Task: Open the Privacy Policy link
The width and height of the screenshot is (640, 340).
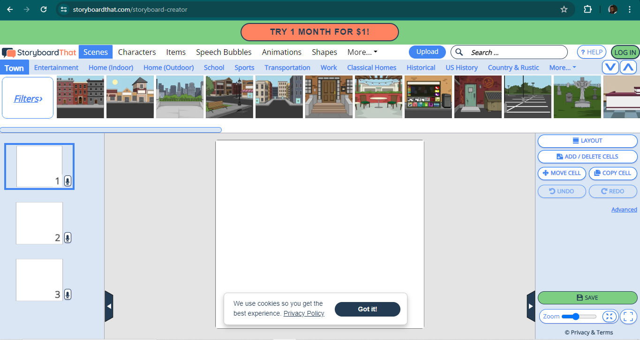Action: click(304, 313)
